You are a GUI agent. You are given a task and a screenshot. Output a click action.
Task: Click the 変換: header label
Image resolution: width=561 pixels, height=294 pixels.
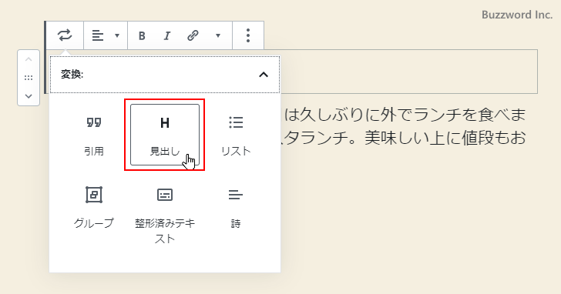point(72,75)
